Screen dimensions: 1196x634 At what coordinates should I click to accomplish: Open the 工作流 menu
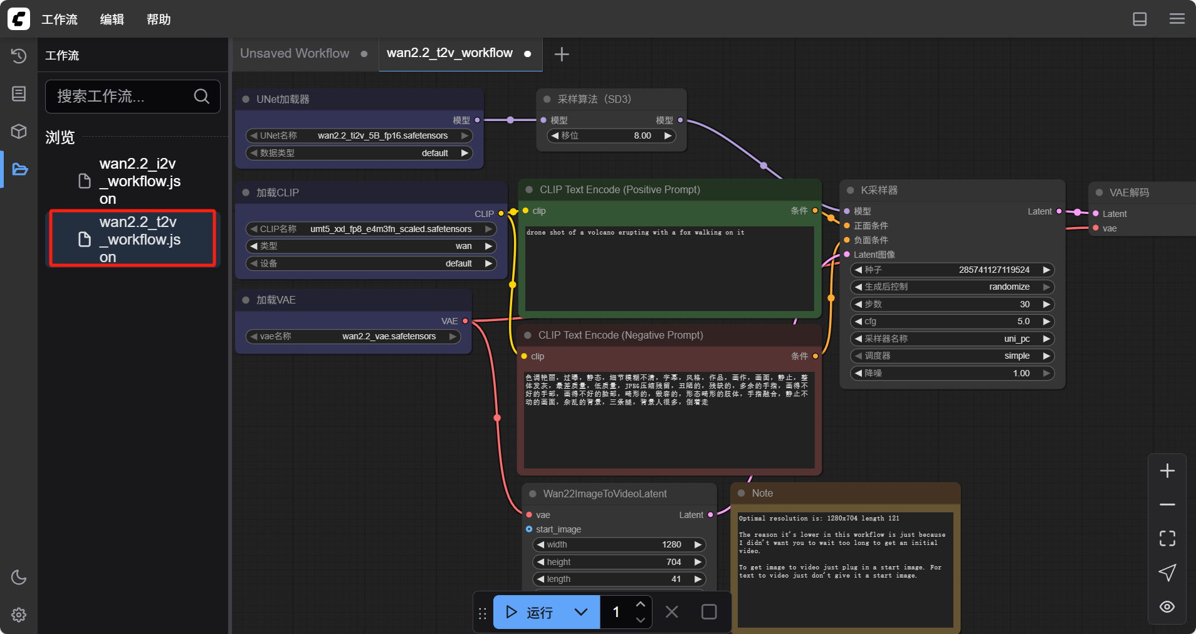pos(60,19)
